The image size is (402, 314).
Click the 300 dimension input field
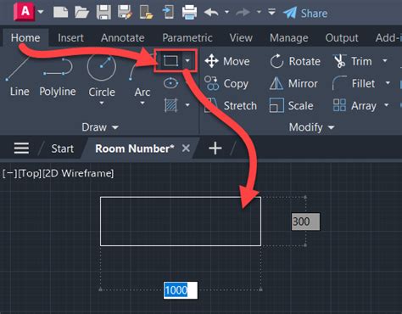click(305, 221)
